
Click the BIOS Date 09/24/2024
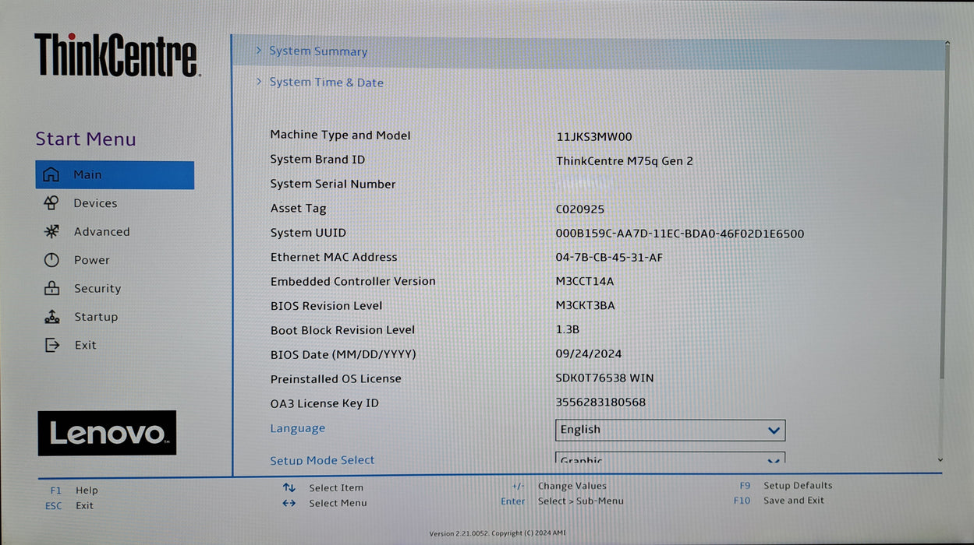pyautogui.click(x=589, y=354)
